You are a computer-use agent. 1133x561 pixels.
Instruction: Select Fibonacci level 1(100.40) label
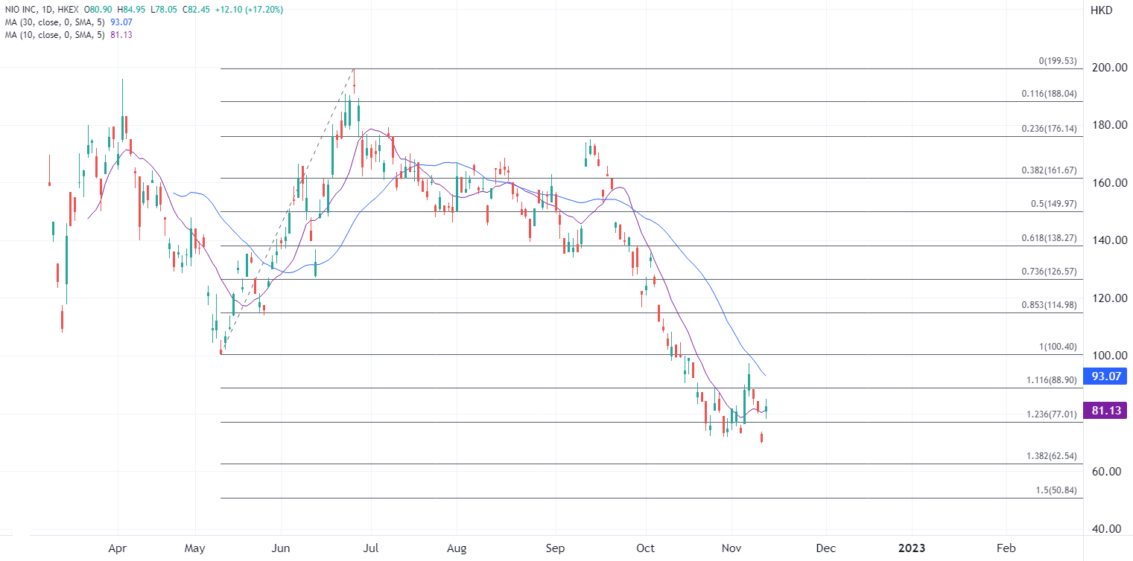(x=1058, y=347)
